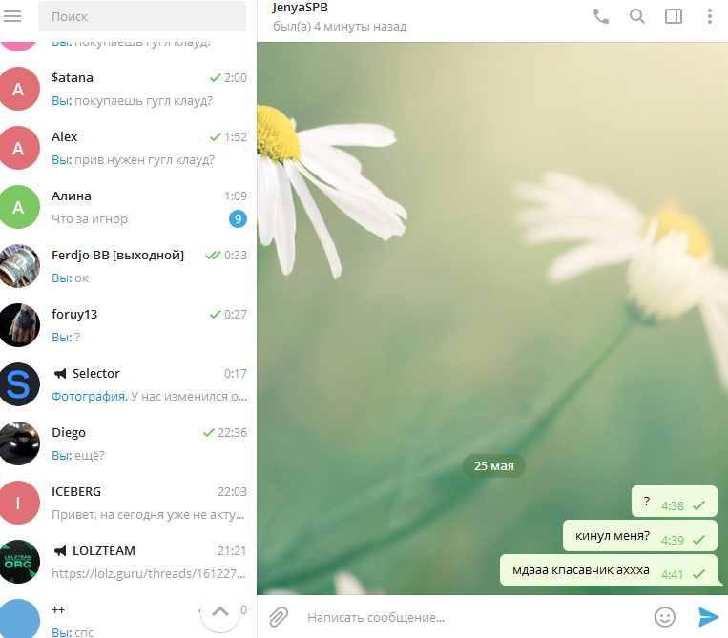Open the Алина chat with unread messages
Viewport: 728px width, 638px height.
click(128, 207)
